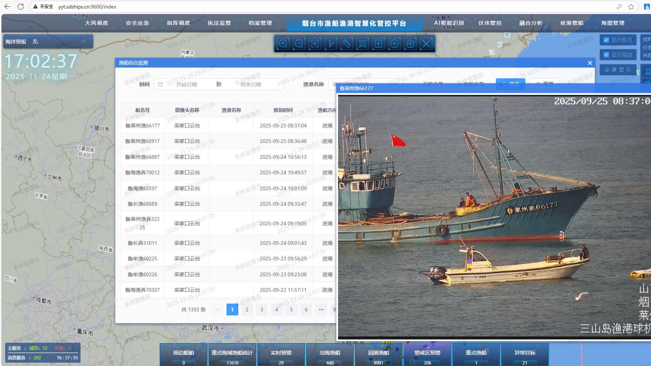This screenshot has width=651, height=366.
Task: Open the 依港管船 menu
Action: [572, 23]
